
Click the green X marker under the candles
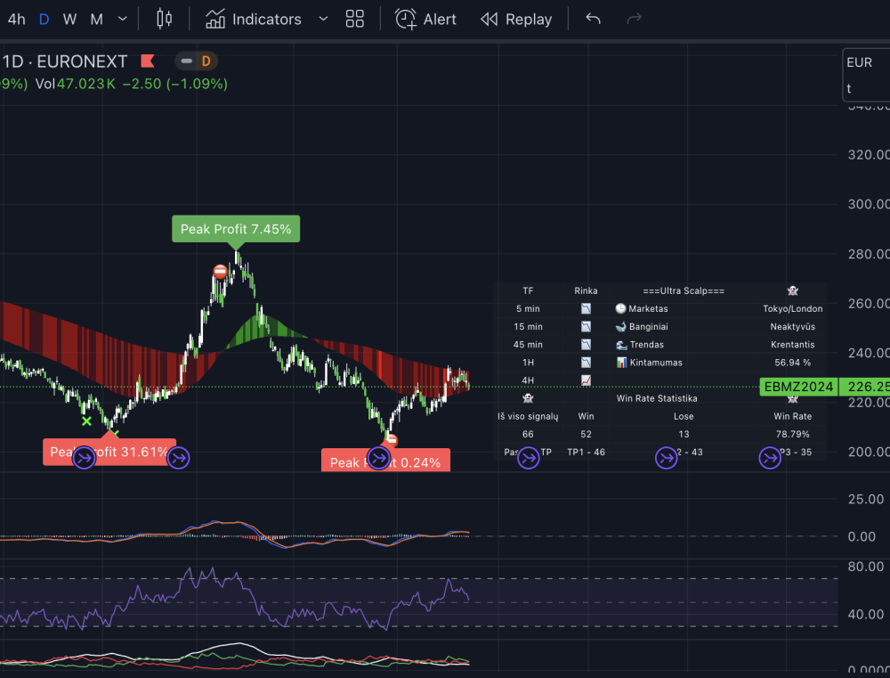click(x=86, y=421)
